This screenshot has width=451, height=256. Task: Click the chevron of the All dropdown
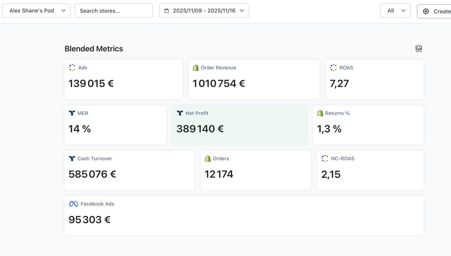pyautogui.click(x=403, y=11)
